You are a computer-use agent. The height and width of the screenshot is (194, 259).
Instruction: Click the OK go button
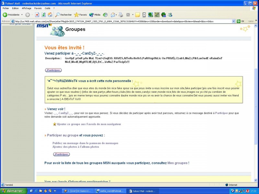(x=241, y=21)
